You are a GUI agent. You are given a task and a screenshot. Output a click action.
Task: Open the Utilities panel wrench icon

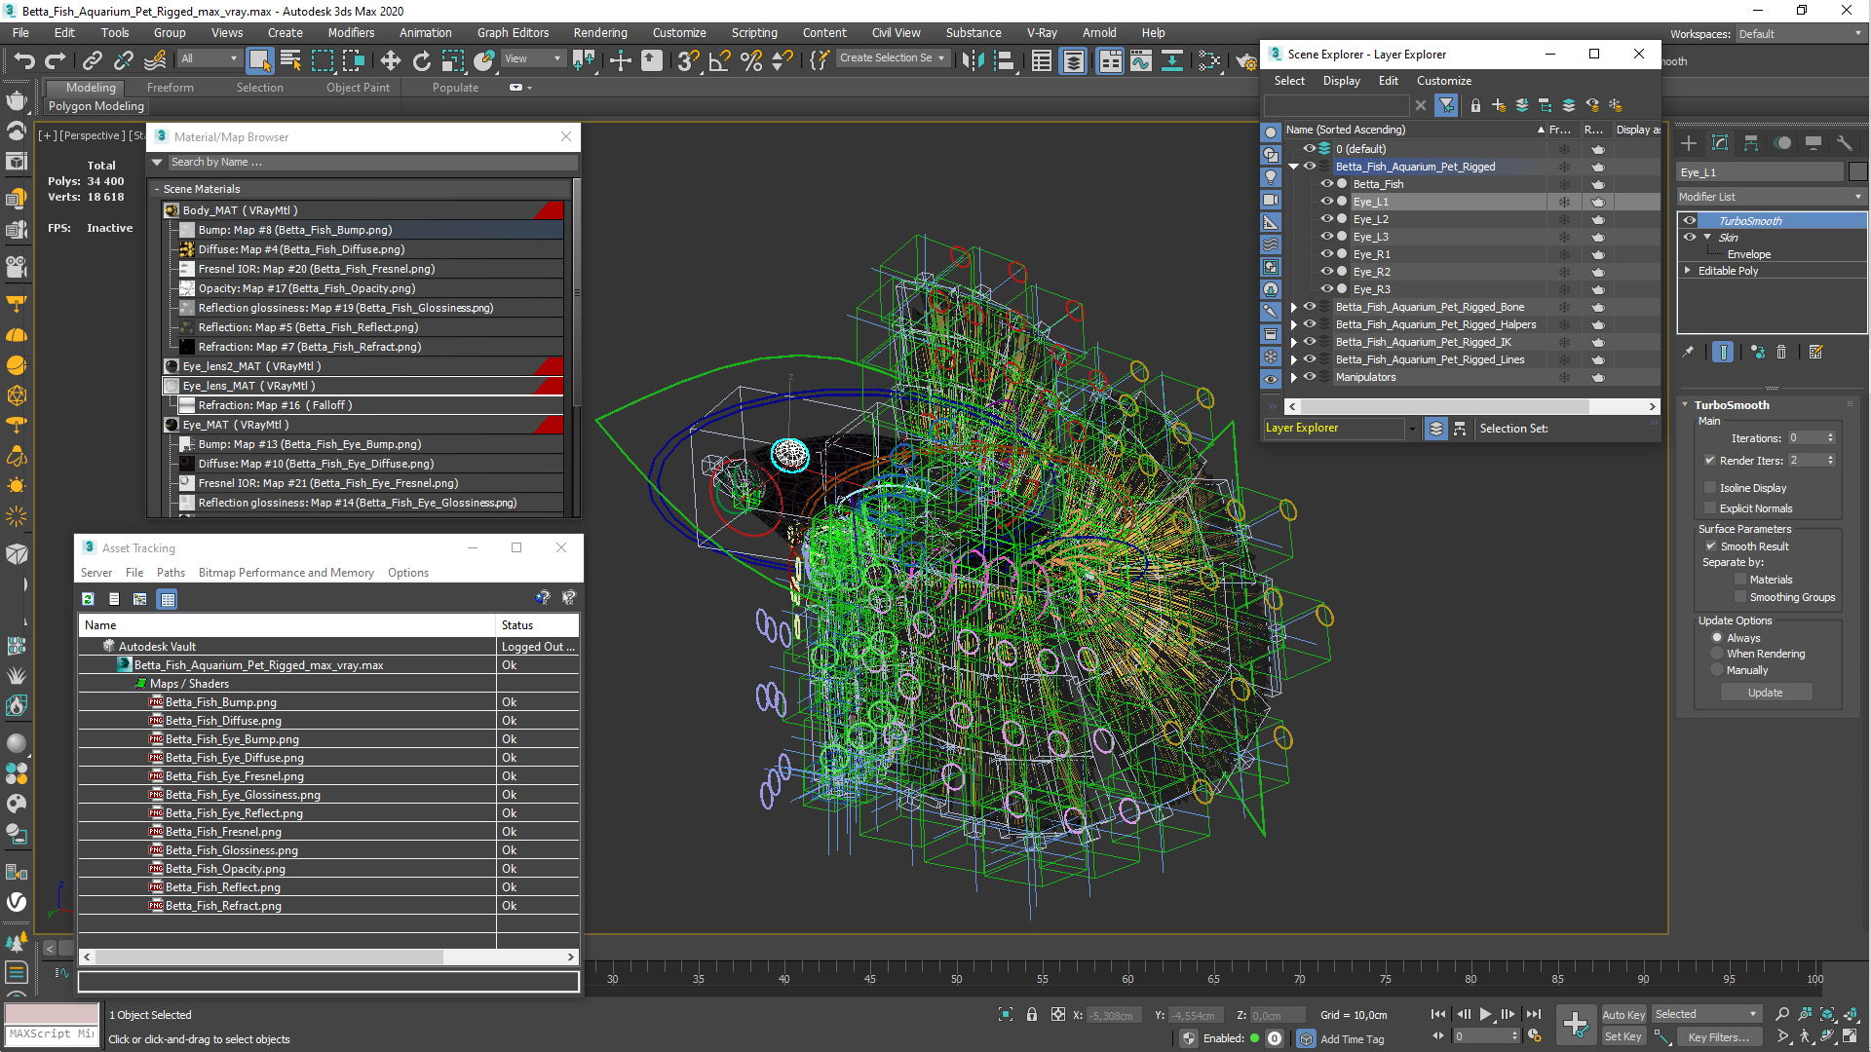click(1844, 143)
